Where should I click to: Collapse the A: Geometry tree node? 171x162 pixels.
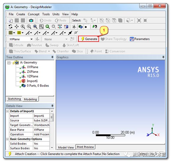tap(9, 63)
